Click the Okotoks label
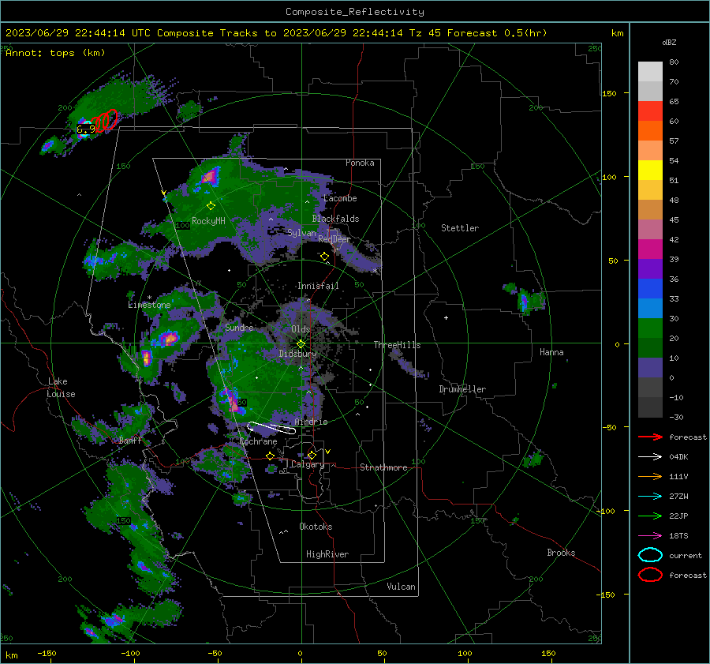Image resolution: width=710 pixels, height=664 pixels. pos(316,527)
